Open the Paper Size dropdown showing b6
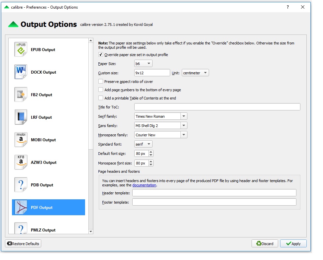The height and width of the screenshot is (260, 323). pyautogui.click(x=143, y=64)
